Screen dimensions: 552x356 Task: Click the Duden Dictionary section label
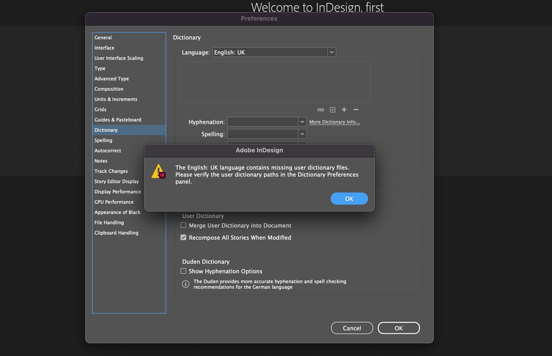point(206,262)
